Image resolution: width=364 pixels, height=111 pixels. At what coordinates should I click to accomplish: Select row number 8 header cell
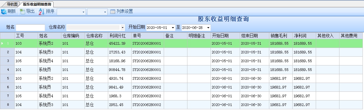[7, 105]
